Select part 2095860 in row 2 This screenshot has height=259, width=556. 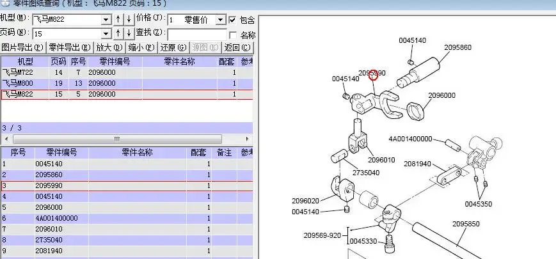coord(127,175)
